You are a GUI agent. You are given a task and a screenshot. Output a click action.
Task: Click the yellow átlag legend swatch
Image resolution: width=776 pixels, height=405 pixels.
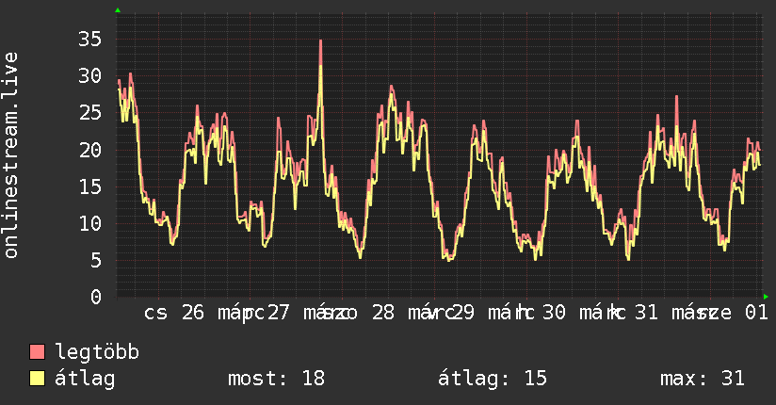click(x=37, y=378)
